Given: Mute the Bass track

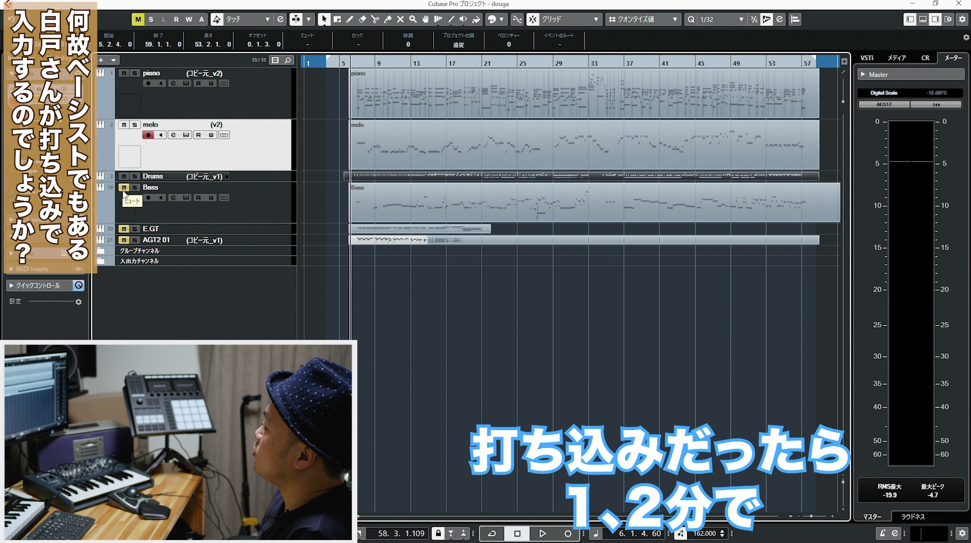Looking at the screenshot, I should pos(124,187).
